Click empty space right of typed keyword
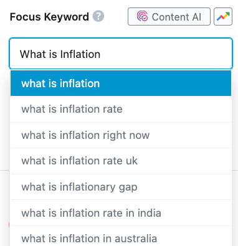This screenshot has width=238, height=246. 166,54
